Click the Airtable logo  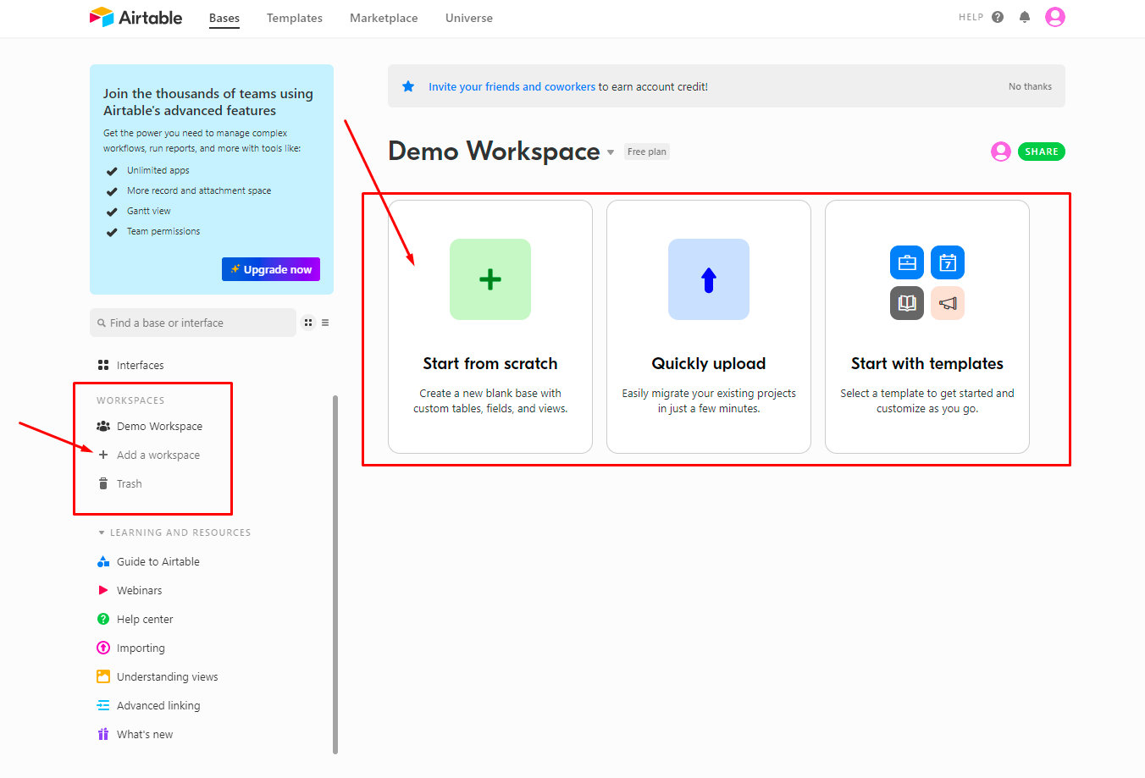(136, 17)
